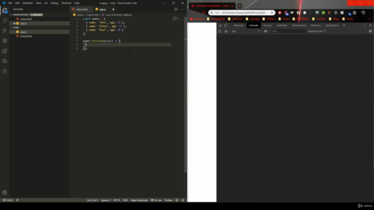Open the Source Control view
The image size is (374, 210).
[x=5, y=31]
